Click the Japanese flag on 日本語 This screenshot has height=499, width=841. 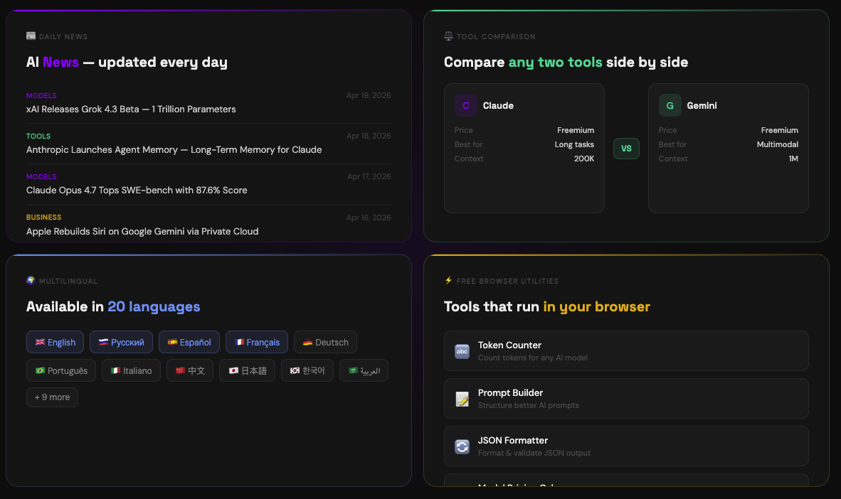[233, 370]
